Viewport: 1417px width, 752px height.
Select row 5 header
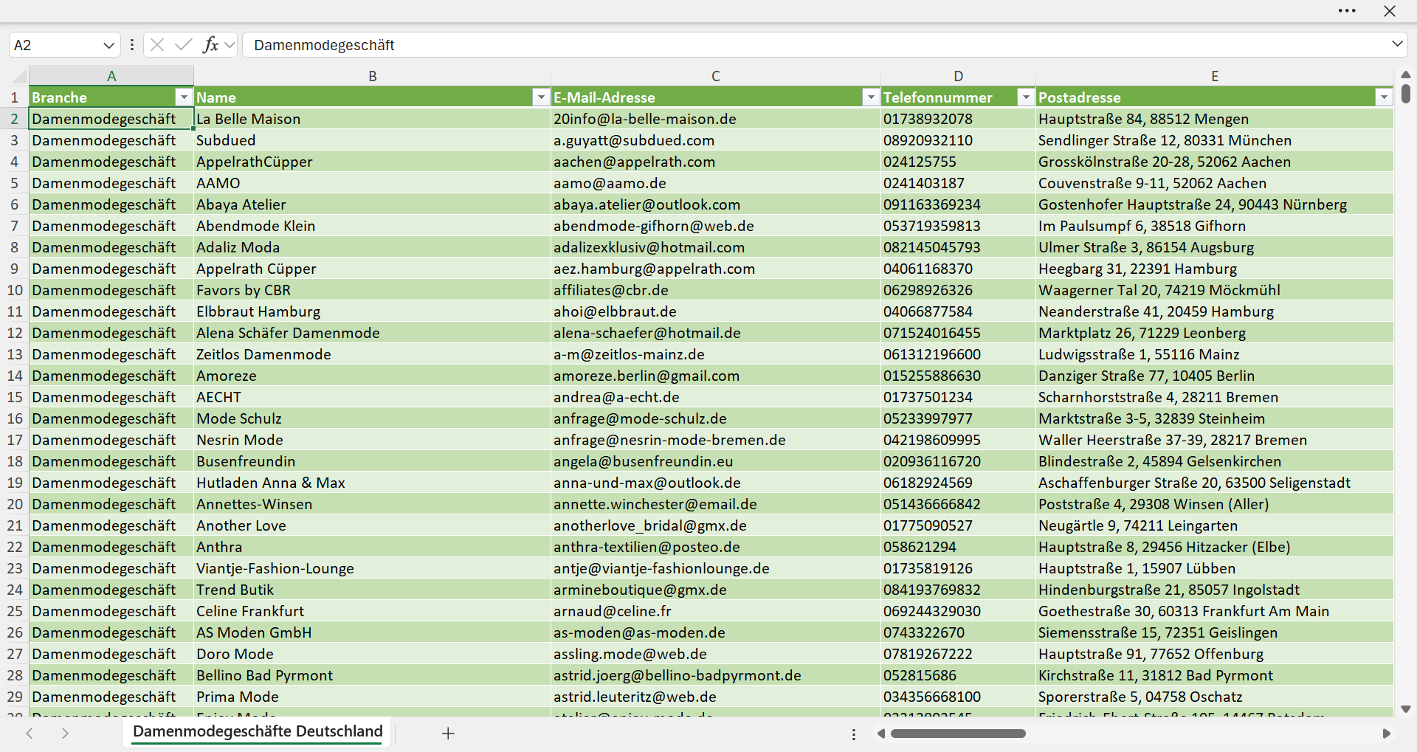coord(14,183)
